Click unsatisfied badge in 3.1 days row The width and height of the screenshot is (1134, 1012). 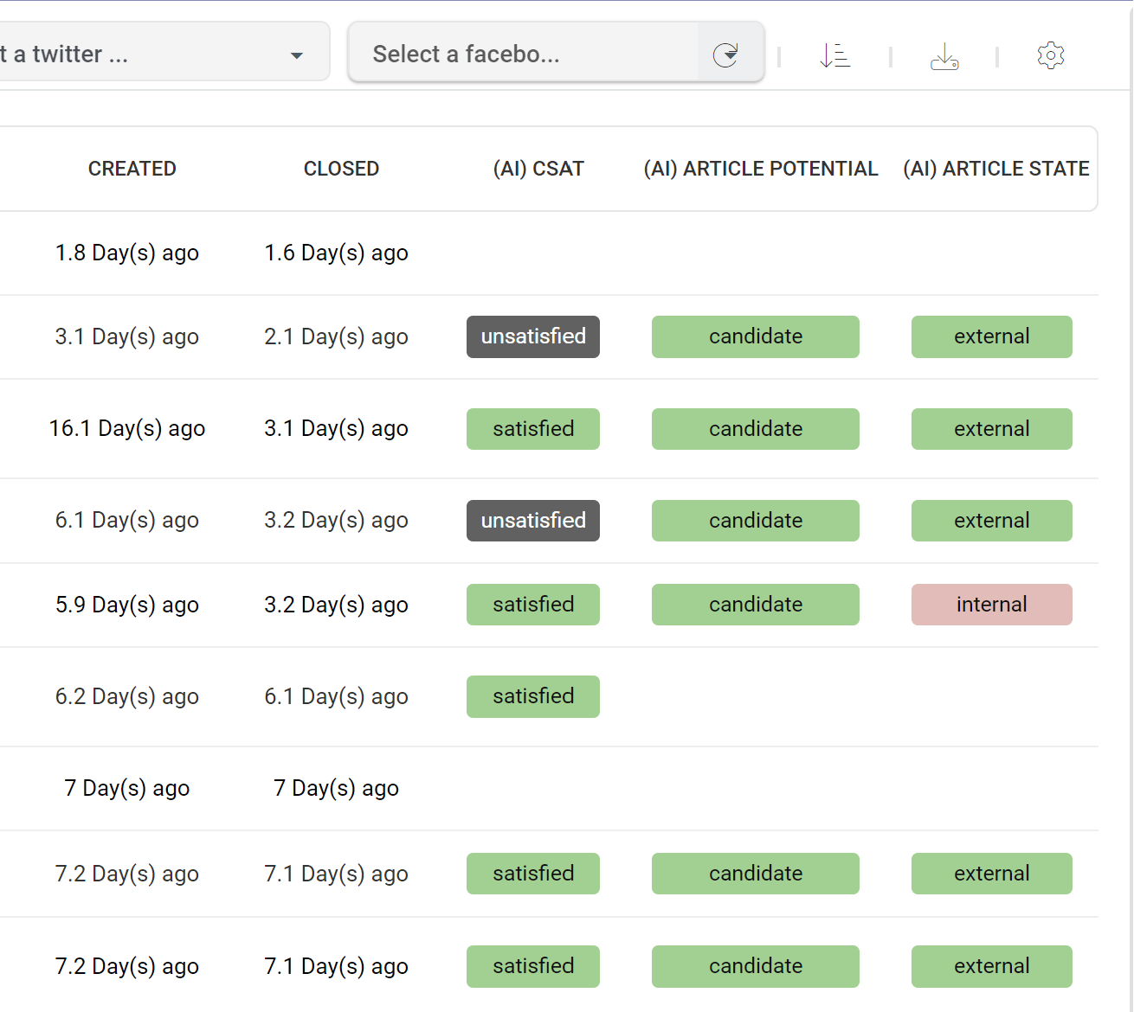[x=533, y=336]
